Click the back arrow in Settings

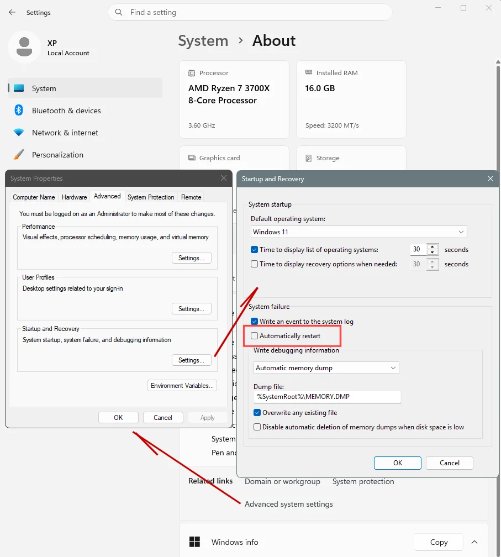click(12, 12)
